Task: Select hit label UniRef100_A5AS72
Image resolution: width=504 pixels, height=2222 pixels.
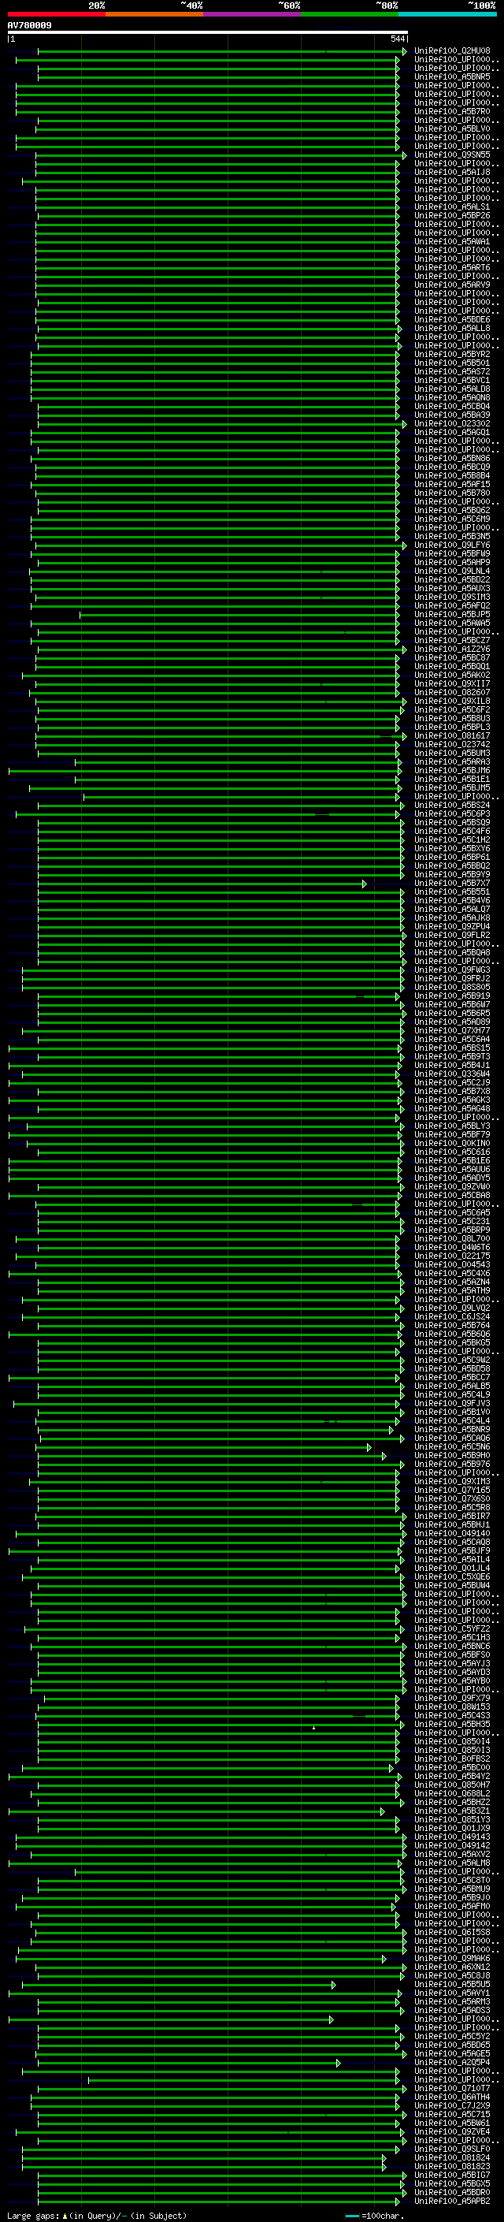Action: [x=452, y=372]
